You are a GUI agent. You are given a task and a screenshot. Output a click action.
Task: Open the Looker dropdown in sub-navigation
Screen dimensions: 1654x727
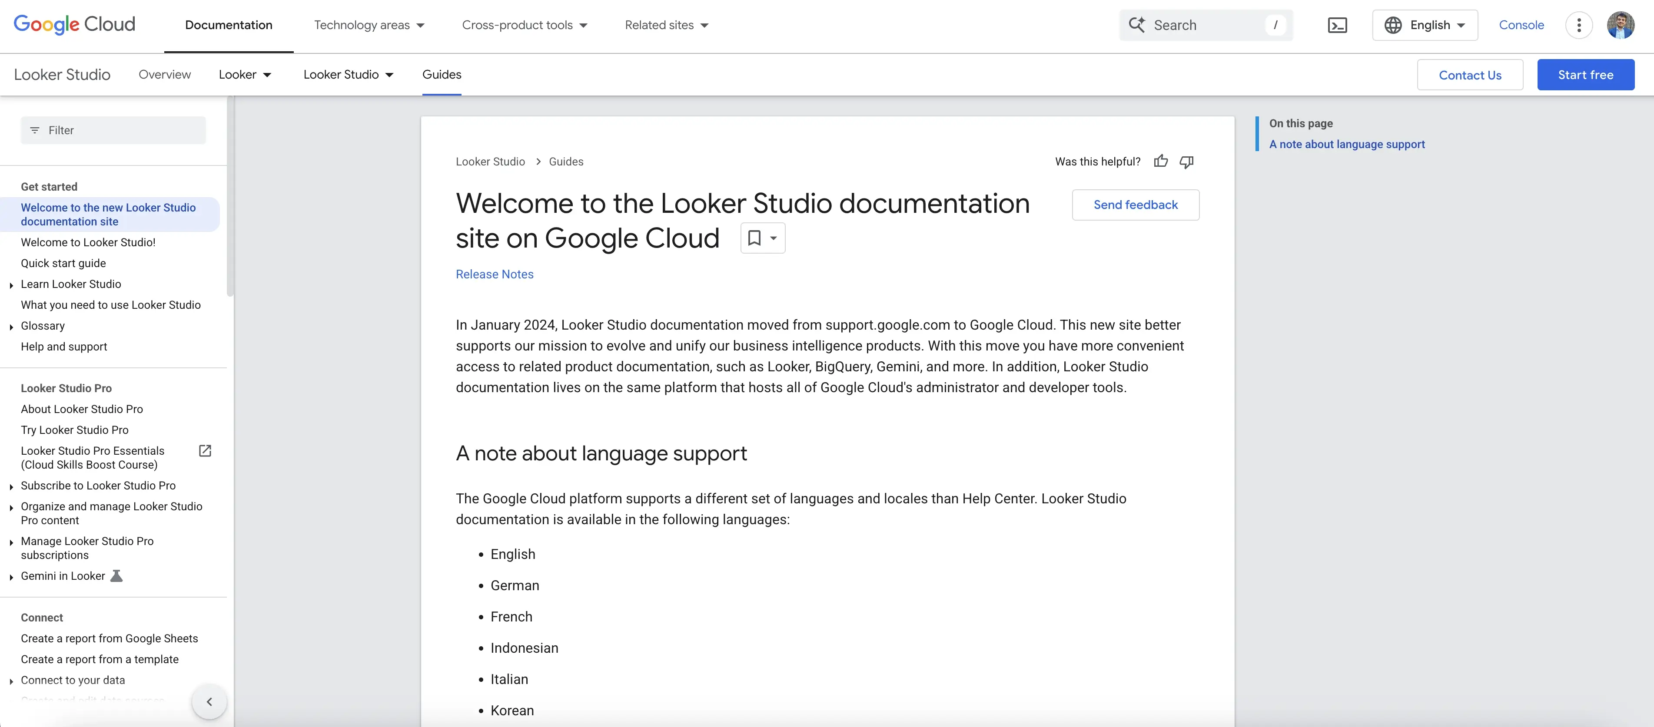click(245, 74)
